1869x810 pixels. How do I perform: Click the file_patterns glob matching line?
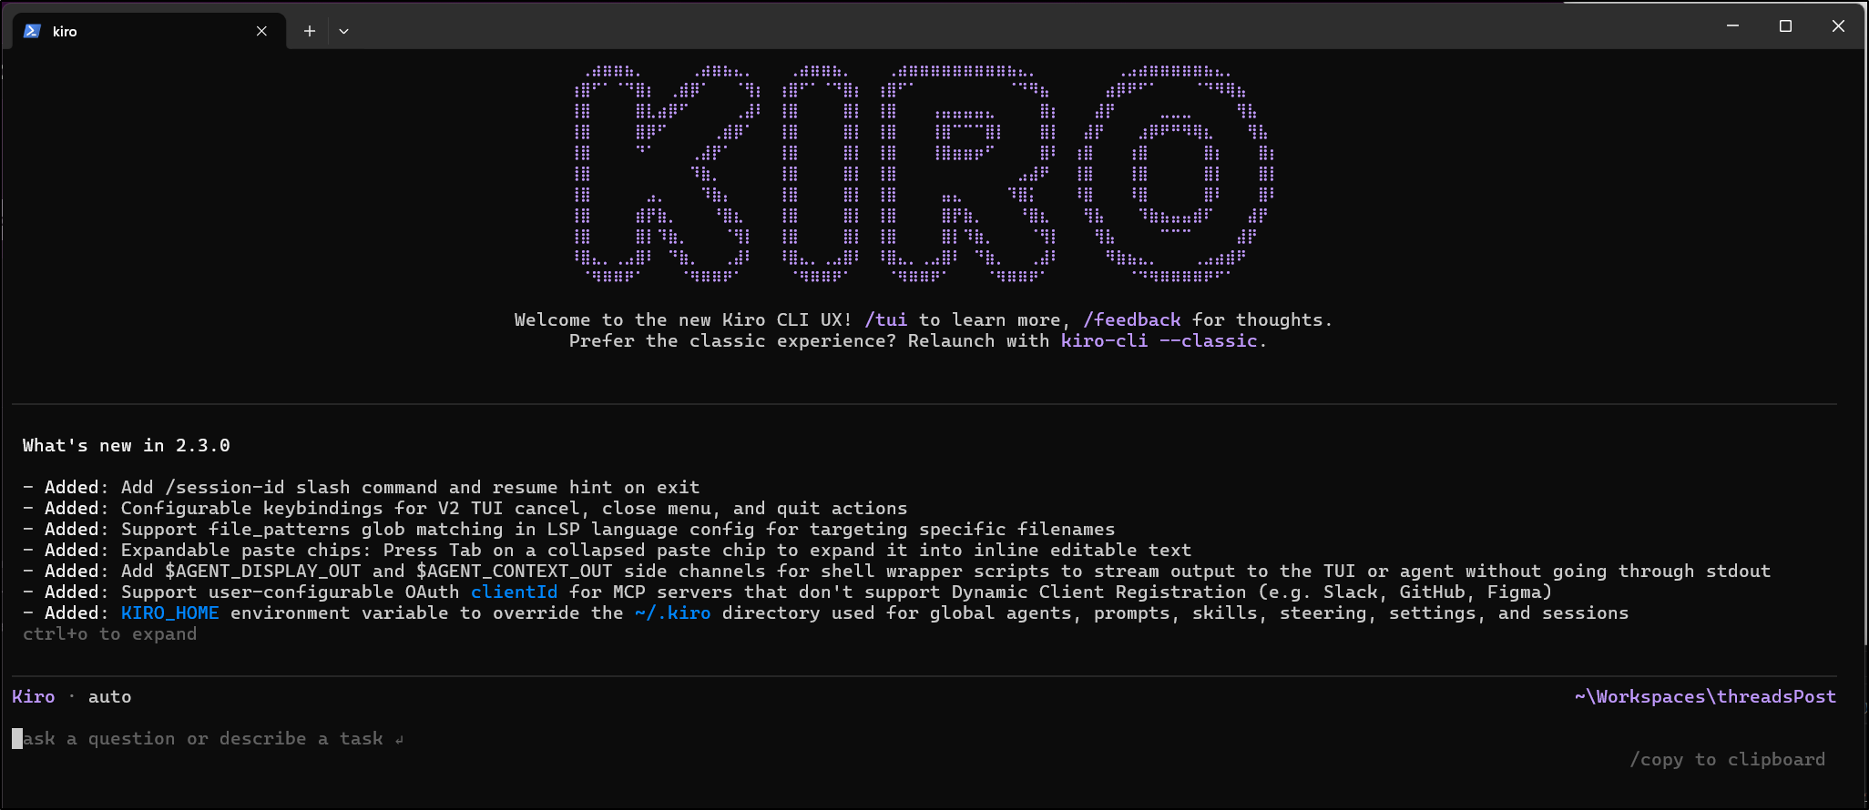click(x=569, y=529)
